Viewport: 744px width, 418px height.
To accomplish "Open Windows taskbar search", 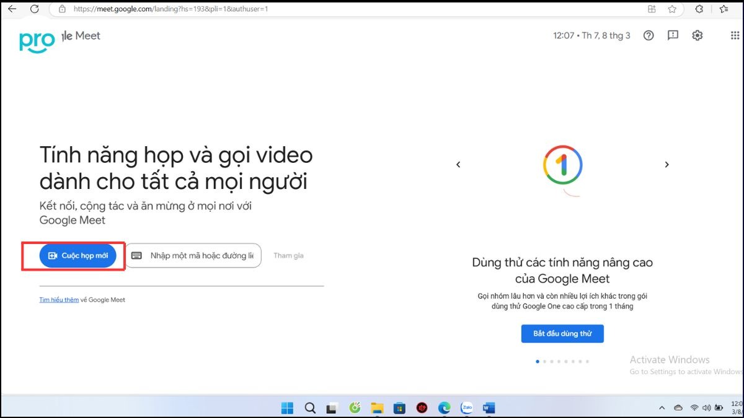I will pyautogui.click(x=310, y=407).
